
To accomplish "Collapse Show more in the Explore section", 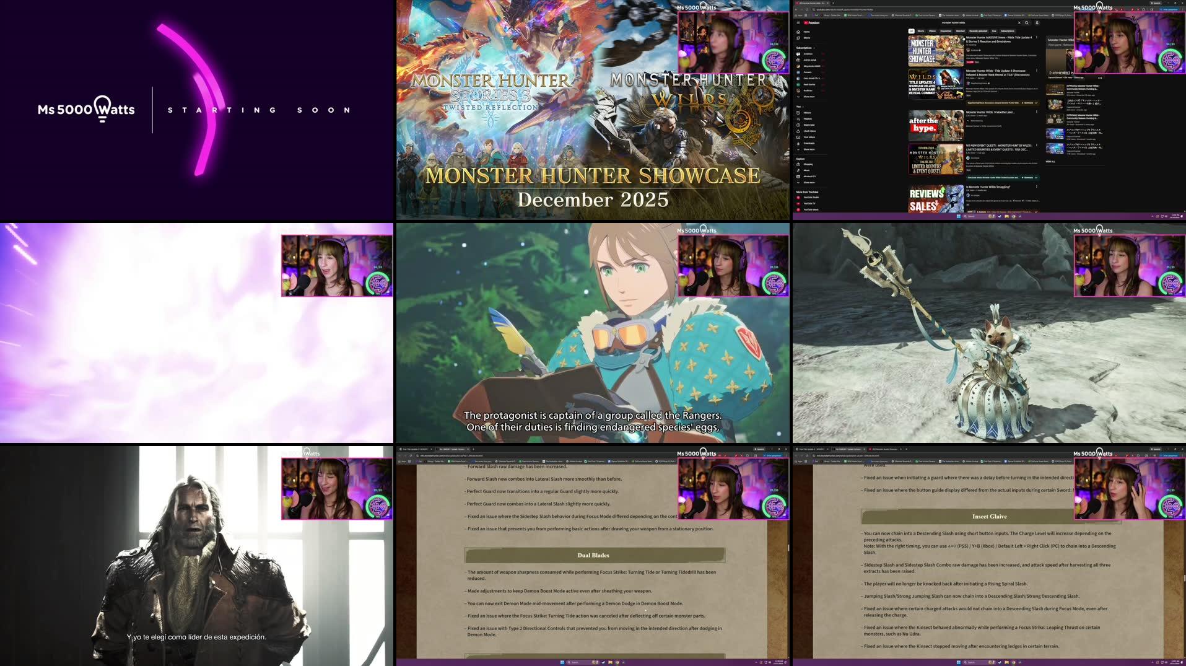I will (x=809, y=182).
